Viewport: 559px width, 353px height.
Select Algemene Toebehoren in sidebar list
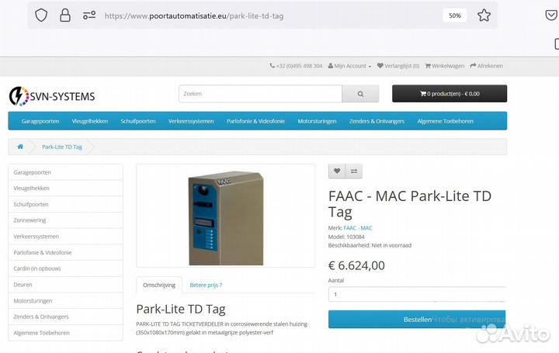[65, 333]
